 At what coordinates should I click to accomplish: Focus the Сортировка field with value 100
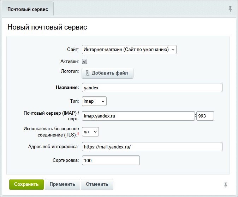(111, 160)
